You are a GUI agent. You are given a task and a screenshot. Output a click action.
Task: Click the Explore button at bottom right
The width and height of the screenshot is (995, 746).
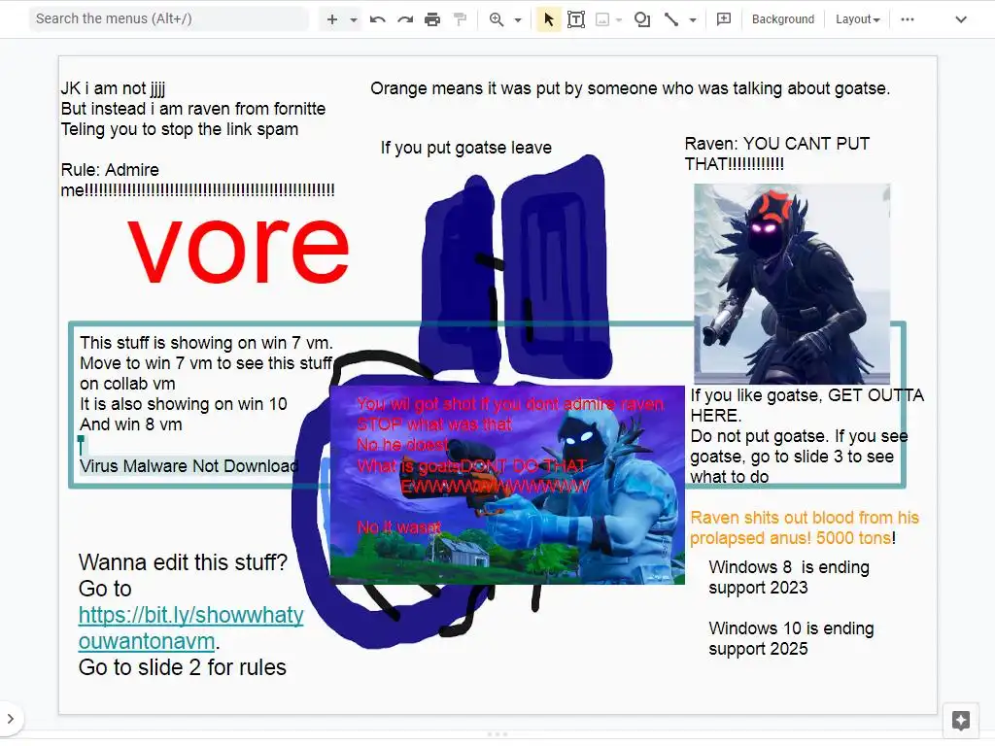[961, 721]
